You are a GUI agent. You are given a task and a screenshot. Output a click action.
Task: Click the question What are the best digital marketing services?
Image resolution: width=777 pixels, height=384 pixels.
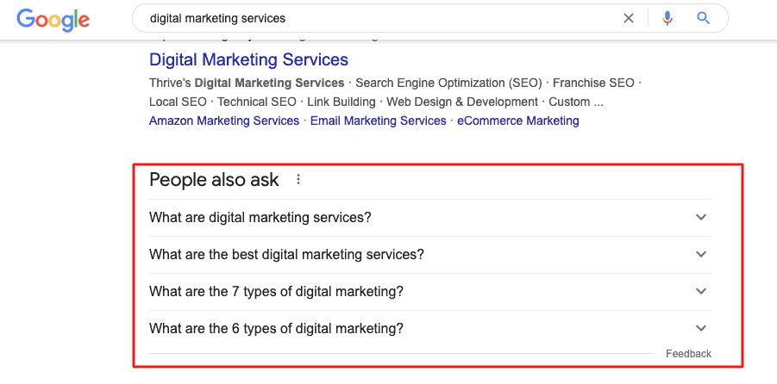pos(286,254)
